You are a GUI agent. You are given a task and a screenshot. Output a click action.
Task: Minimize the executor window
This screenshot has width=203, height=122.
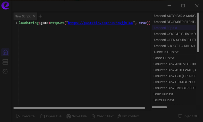pos(169,6)
